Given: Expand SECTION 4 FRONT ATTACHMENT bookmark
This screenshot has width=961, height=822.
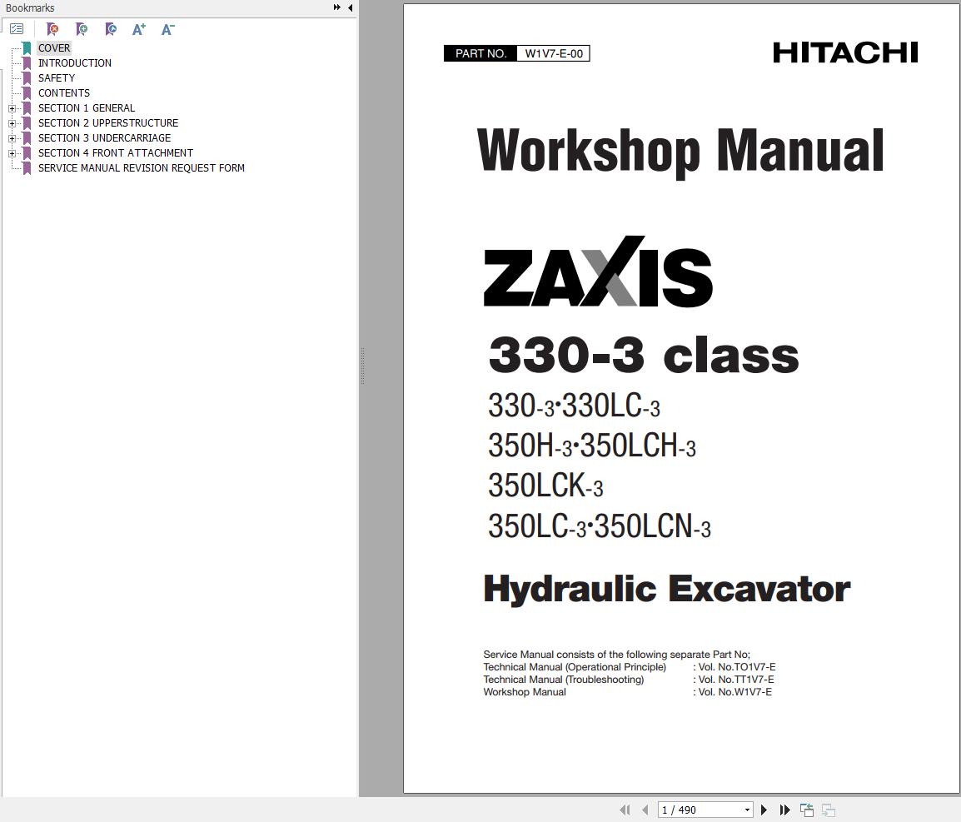Looking at the screenshot, I should point(11,152).
